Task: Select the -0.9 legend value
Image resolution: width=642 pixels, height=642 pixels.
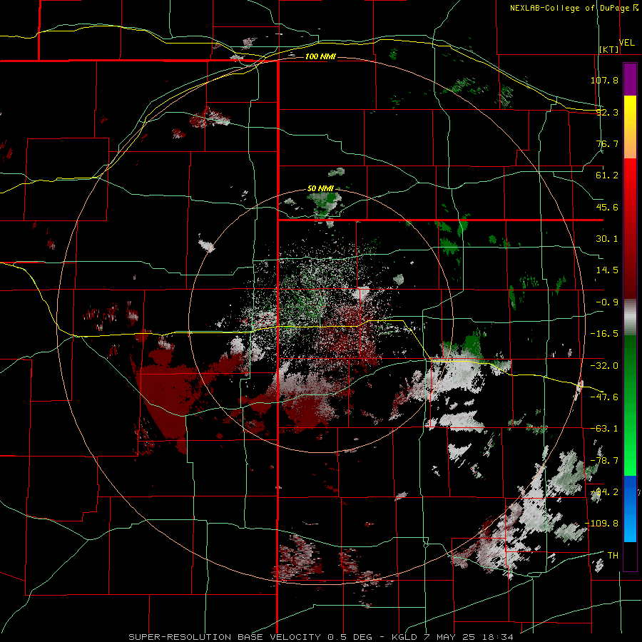Action: click(607, 302)
